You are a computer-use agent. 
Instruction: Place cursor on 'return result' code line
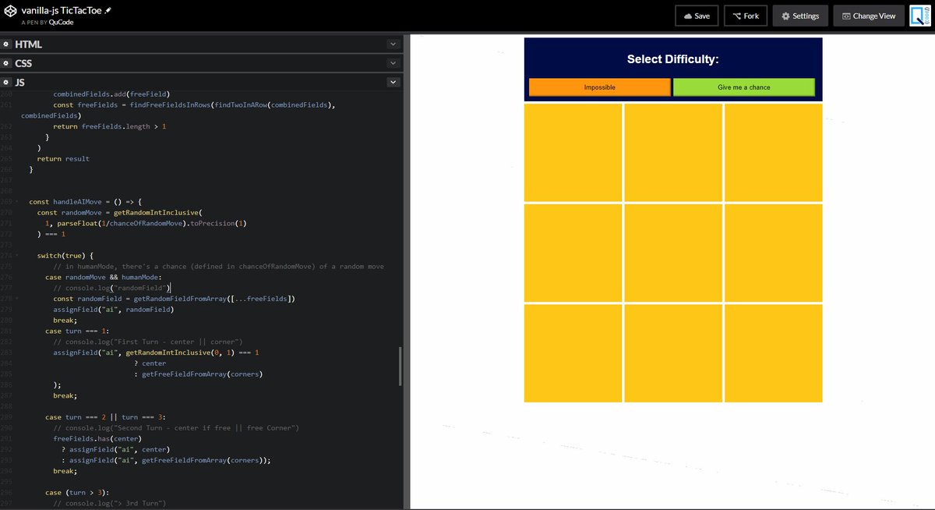pyautogui.click(x=63, y=158)
